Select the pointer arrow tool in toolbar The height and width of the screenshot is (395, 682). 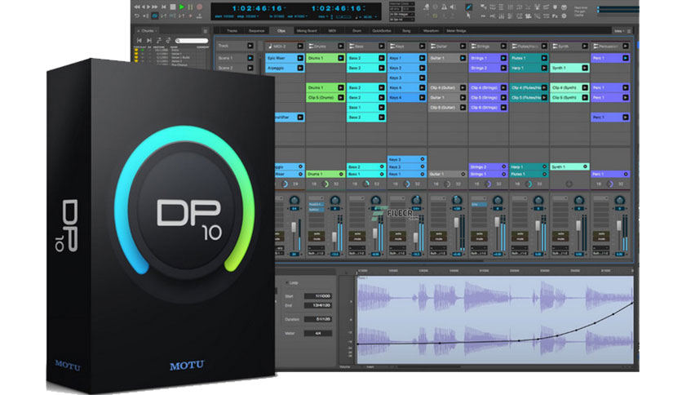[x=468, y=16]
